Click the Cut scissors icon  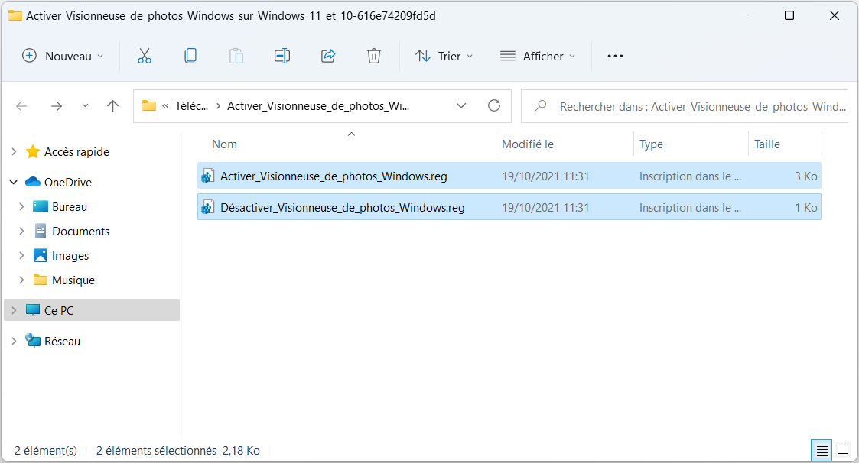tap(144, 56)
